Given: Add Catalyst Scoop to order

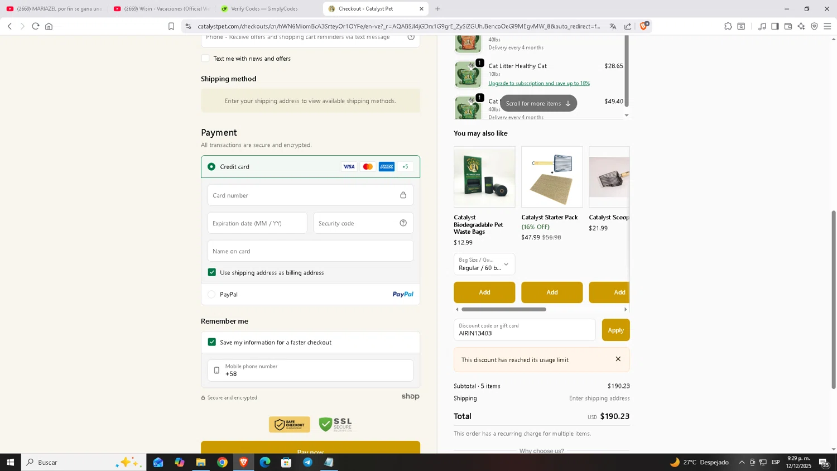Looking at the screenshot, I should click(x=609, y=292).
